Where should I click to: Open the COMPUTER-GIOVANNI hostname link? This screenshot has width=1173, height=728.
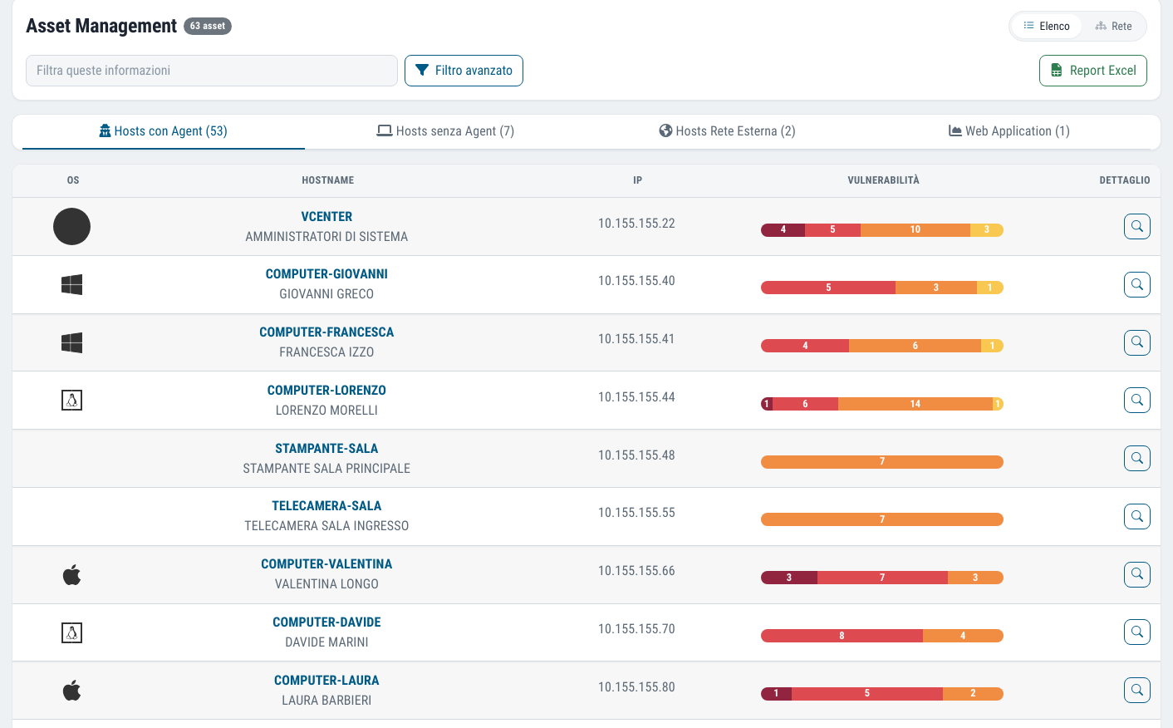click(326, 274)
